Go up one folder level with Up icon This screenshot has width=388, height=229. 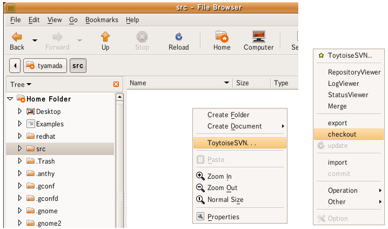tap(105, 37)
